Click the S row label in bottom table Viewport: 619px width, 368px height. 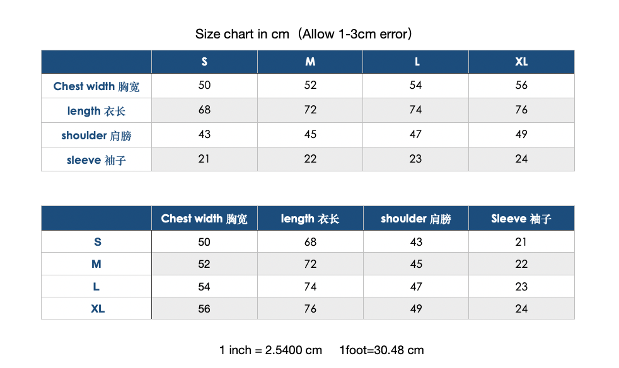coord(98,241)
